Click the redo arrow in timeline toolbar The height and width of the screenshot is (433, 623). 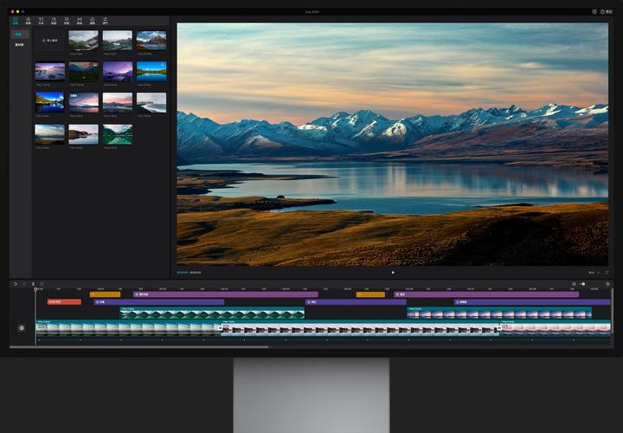coord(24,284)
